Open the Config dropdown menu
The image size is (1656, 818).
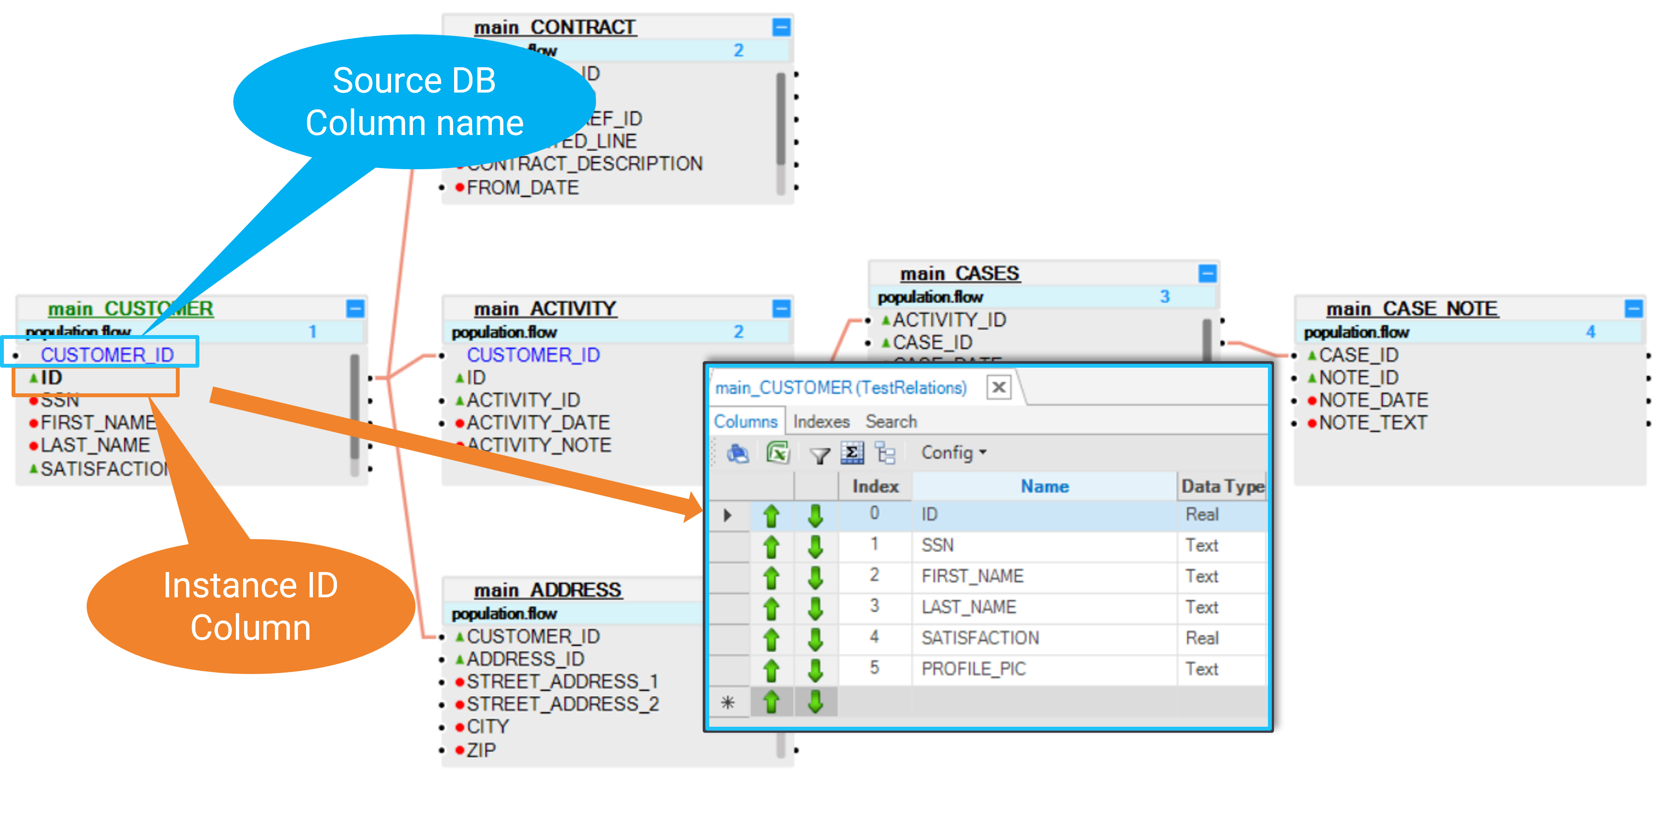[953, 453]
